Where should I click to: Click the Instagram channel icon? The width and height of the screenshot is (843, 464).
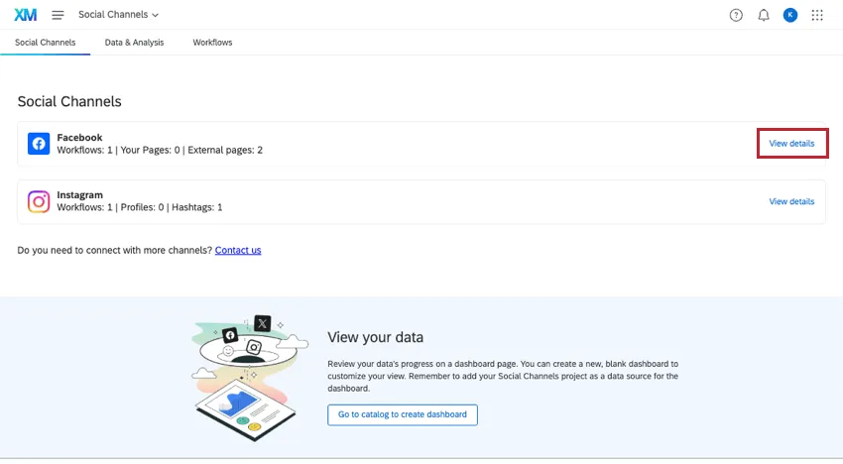click(x=39, y=202)
